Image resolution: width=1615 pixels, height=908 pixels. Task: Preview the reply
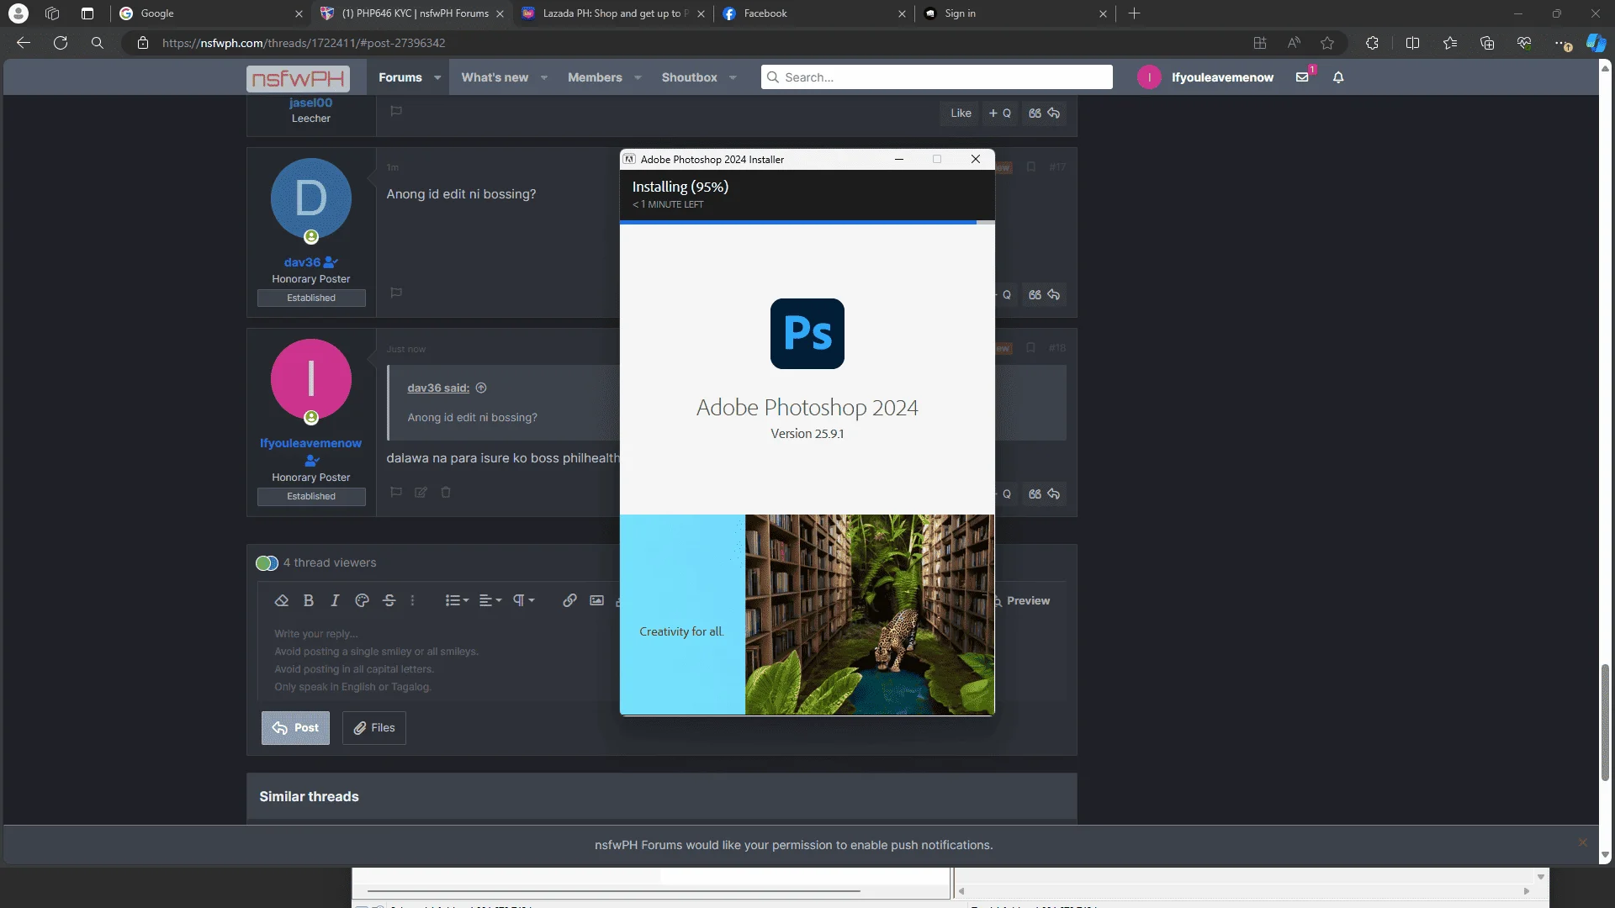click(1022, 601)
